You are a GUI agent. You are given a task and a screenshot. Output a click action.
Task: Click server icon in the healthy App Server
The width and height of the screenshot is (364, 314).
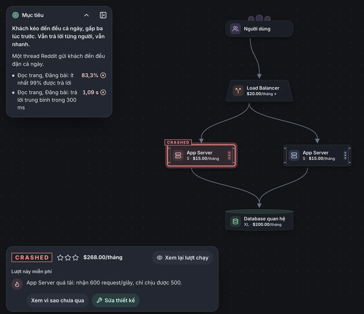(x=294, y=155)
